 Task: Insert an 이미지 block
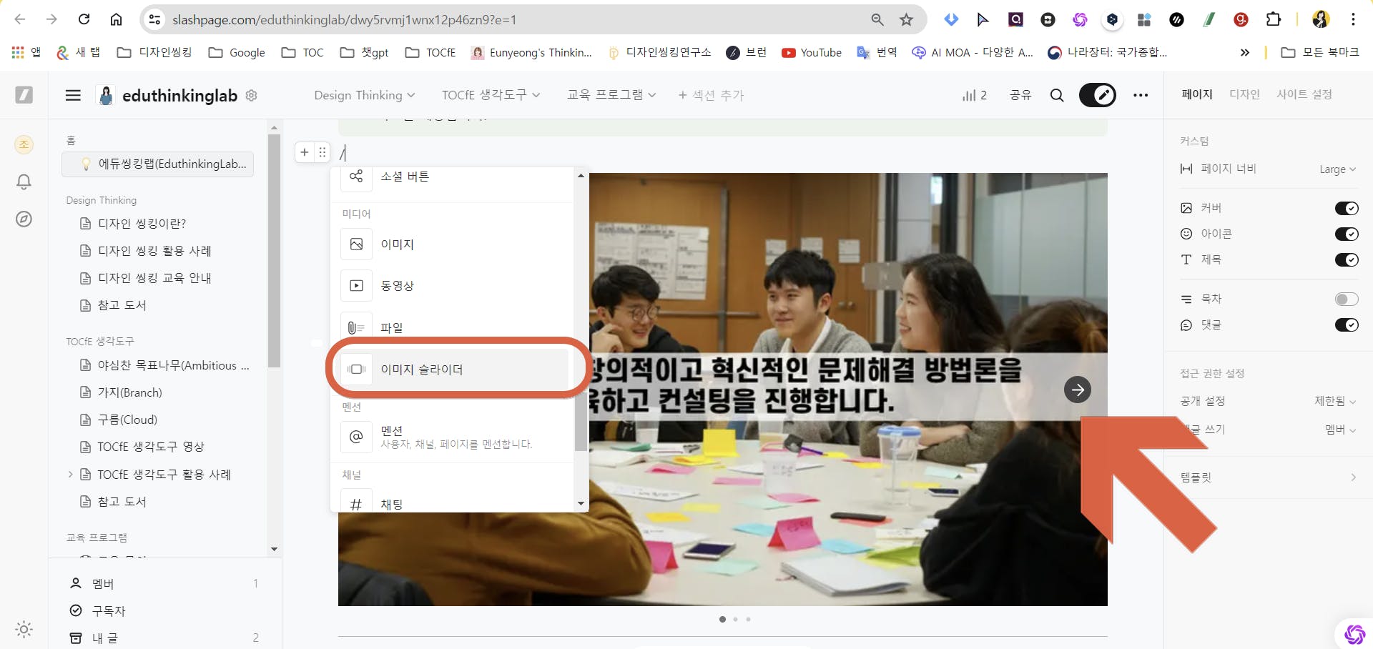[x=456, y=244]
